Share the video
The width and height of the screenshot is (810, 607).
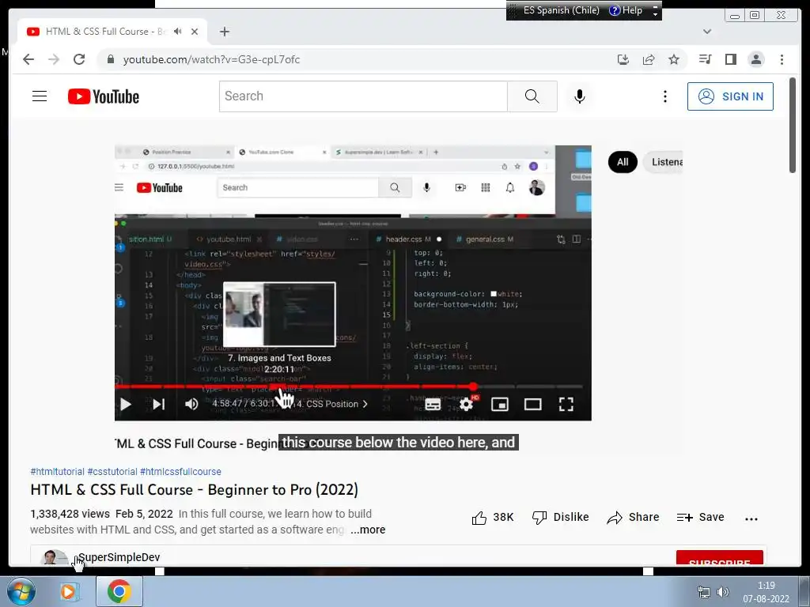(x=633, y=517)
